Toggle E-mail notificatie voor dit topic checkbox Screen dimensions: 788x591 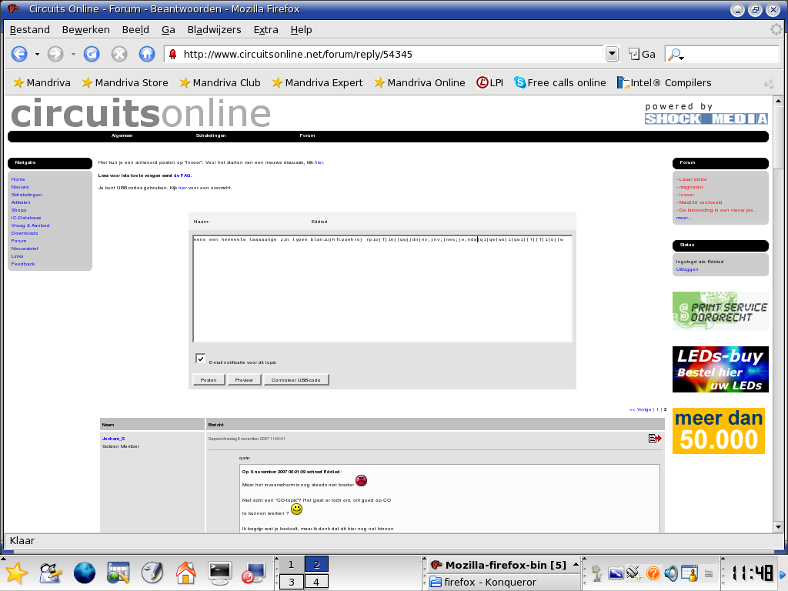(200, 359)
